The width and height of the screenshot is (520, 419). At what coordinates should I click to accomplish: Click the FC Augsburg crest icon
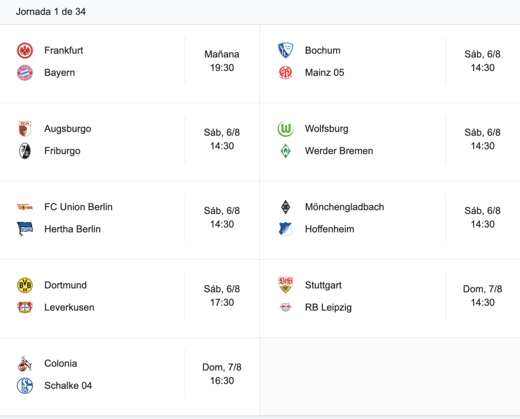(25, 128)
